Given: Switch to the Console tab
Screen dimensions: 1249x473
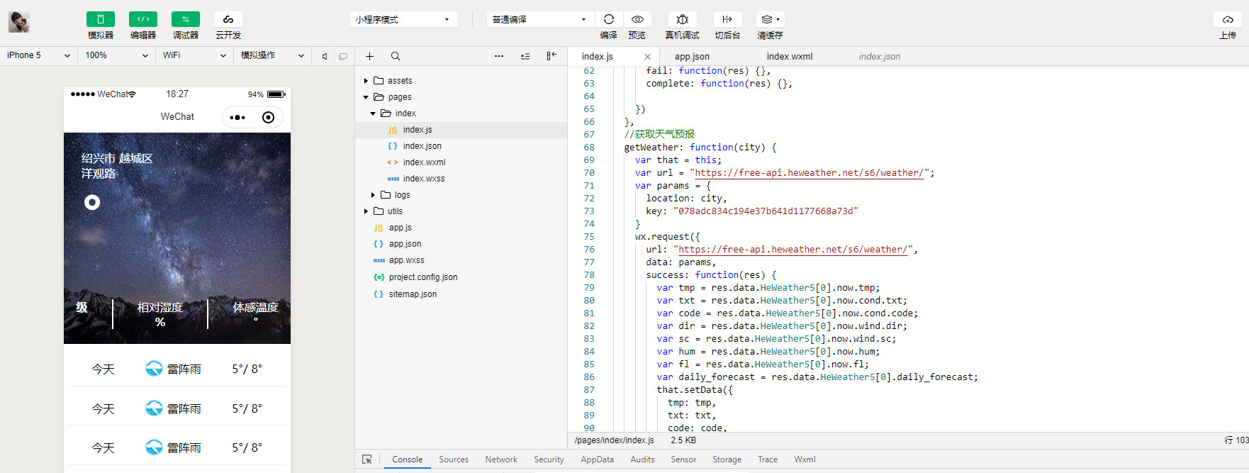Looking at the screenshot, I should (x=408, y=460).
